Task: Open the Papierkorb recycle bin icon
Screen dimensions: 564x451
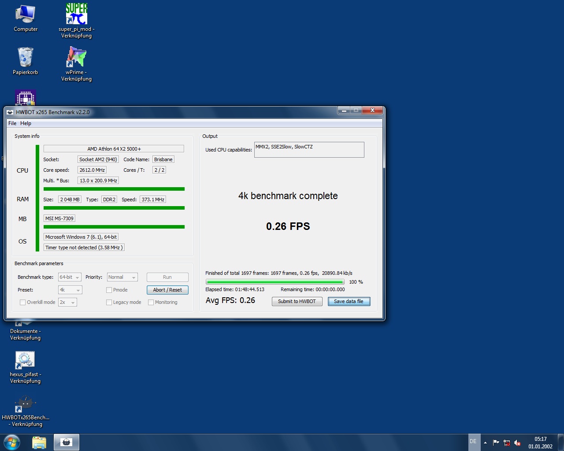Action: pyautogui.click(x=25, y=61)
